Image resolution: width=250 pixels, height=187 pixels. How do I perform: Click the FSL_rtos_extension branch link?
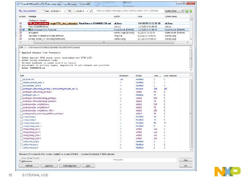pos(27,11)
